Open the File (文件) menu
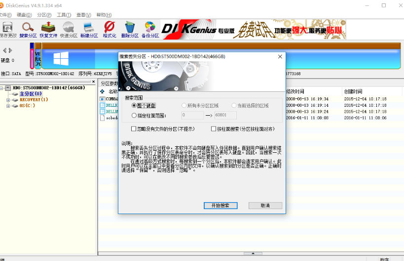 pos(5,15)
